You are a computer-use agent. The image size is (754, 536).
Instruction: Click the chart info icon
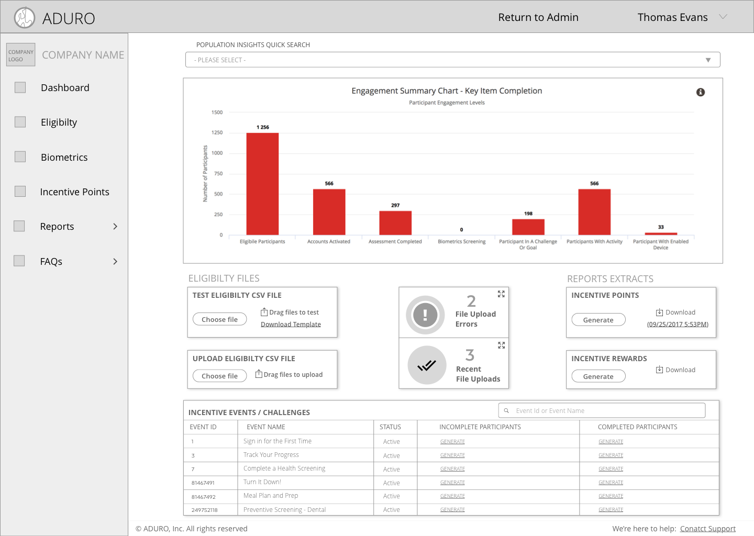pyautogui.click(x=700, y=92)
